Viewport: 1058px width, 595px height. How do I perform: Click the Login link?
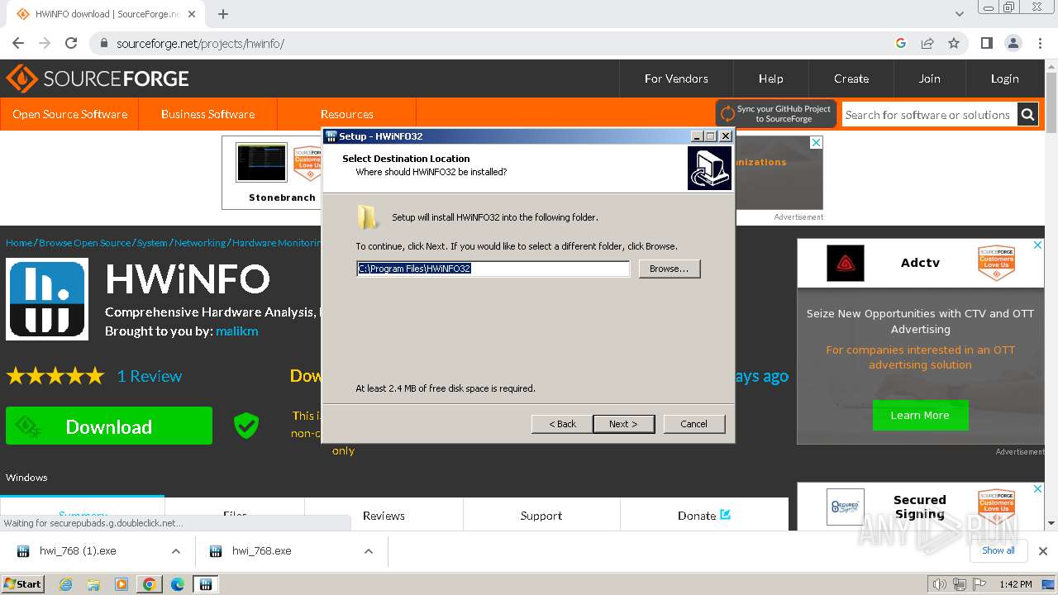(1004, 79)
